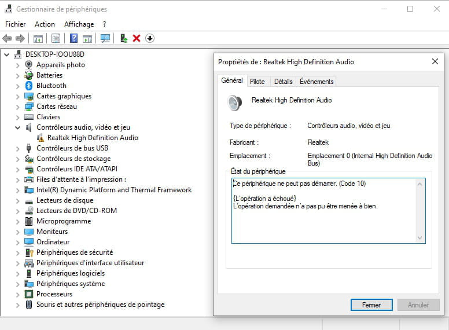Expand the Bluetooth node chevron
The image size is (449, 330).
click(x=17, y=86)
